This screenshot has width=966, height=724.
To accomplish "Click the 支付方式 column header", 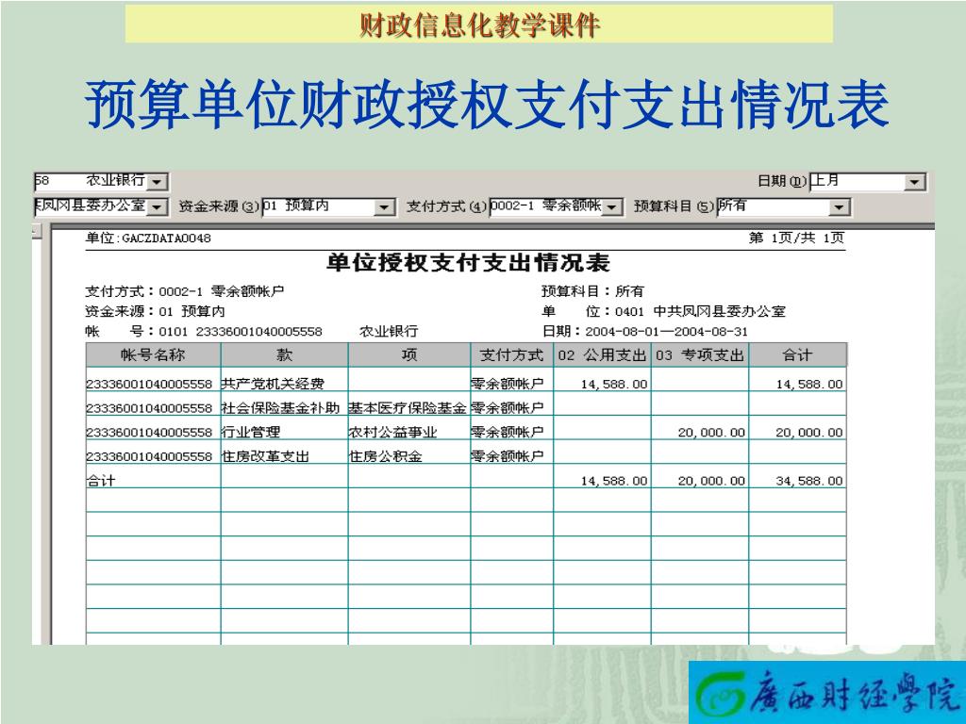I will pyautogui.click(x=512, y=355).
